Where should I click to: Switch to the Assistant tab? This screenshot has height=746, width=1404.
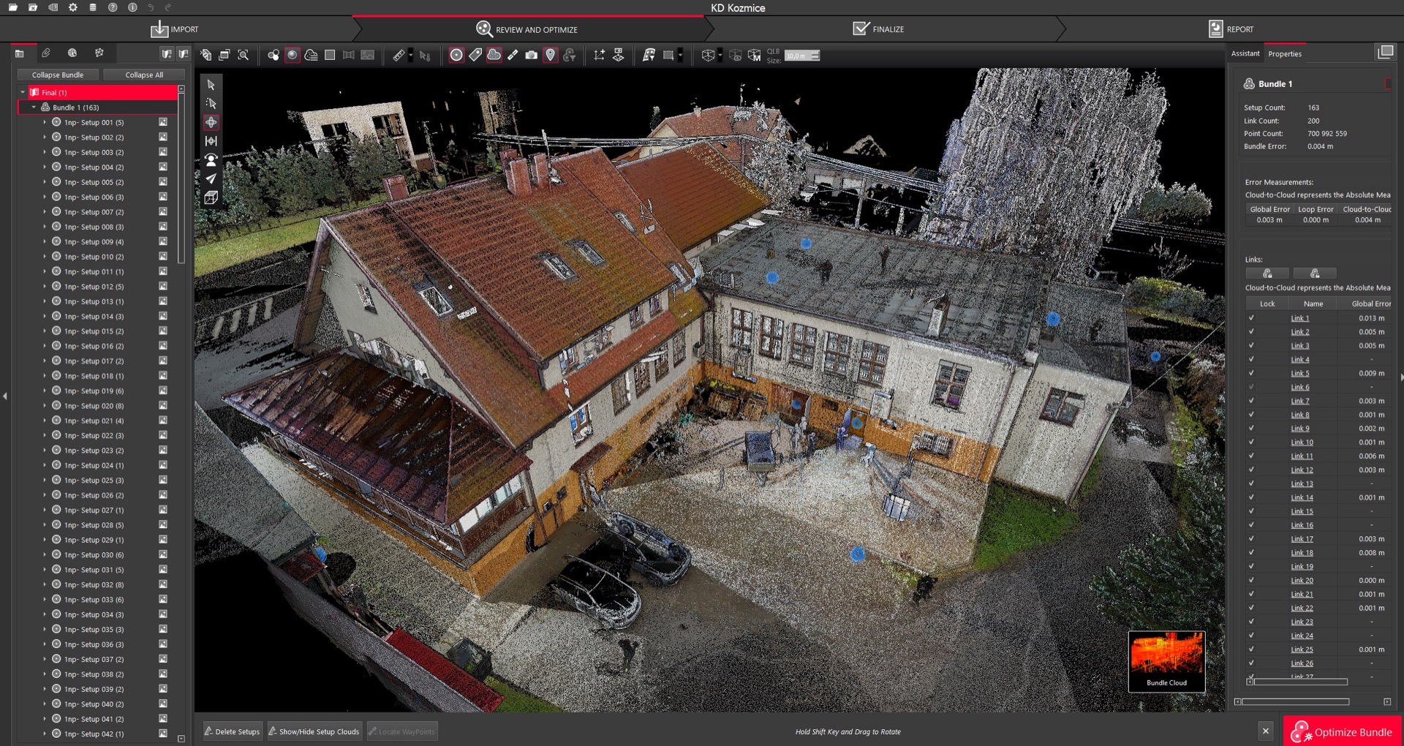1245,53
